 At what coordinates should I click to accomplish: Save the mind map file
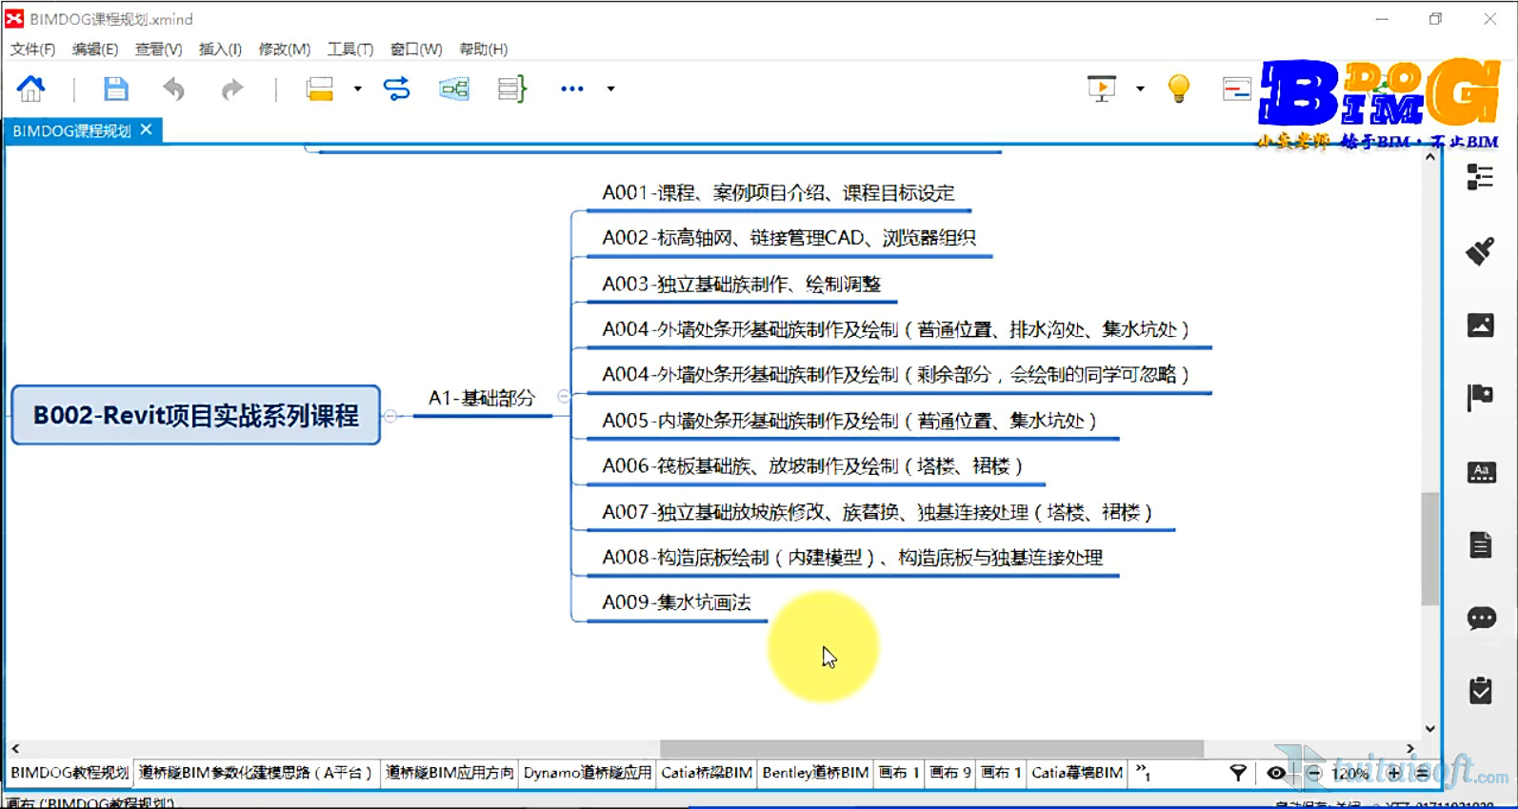115,89
